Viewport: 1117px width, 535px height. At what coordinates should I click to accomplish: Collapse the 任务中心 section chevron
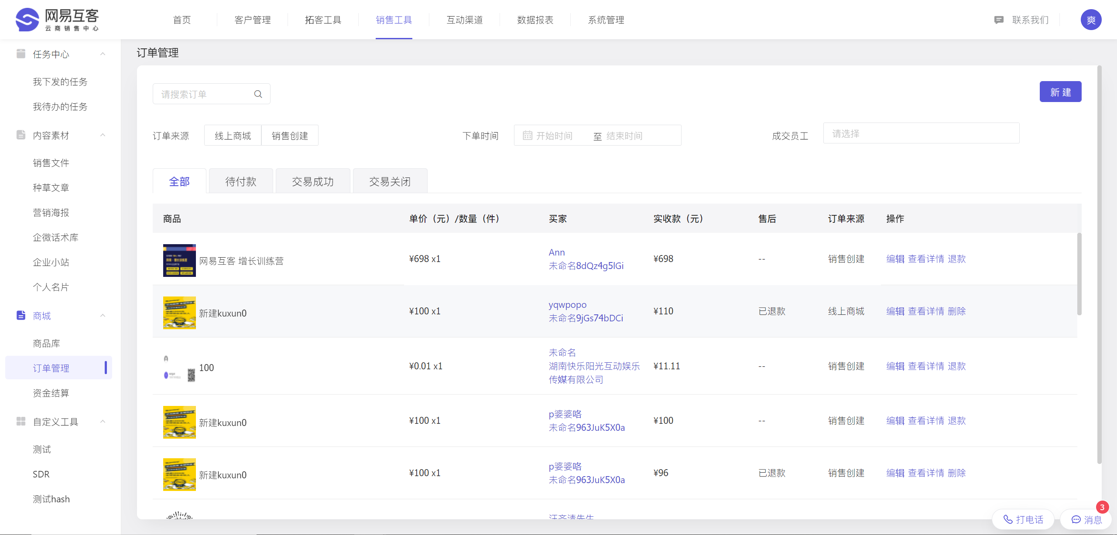(x=103, y=54)
